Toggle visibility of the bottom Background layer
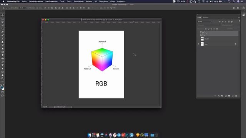The image size is (246, 138). coord(198,44)
